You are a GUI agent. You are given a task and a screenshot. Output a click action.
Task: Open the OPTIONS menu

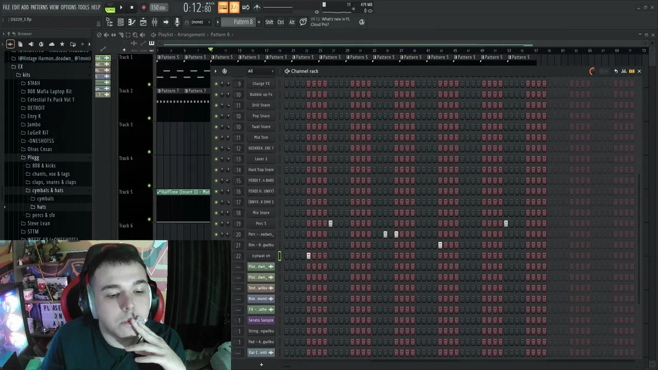(x=68, y=7)
